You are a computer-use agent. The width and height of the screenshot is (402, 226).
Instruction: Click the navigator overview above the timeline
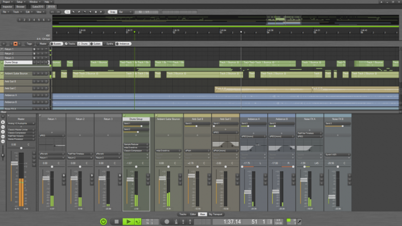226,20
